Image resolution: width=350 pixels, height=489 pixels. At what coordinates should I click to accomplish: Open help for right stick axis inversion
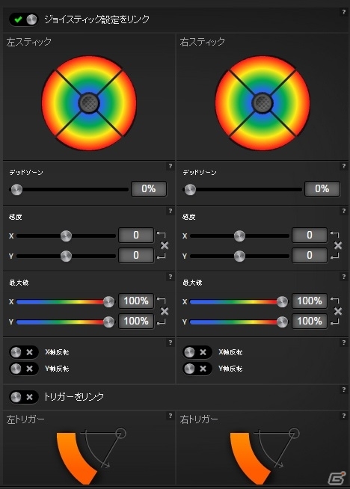[344, 342]
